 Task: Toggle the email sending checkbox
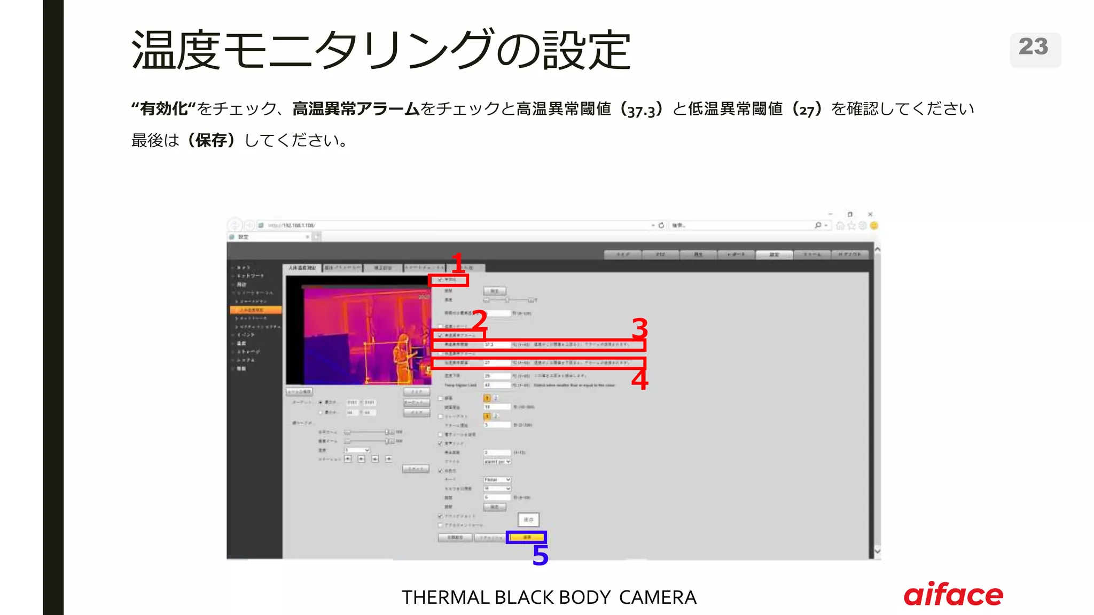tap(441, 435)
